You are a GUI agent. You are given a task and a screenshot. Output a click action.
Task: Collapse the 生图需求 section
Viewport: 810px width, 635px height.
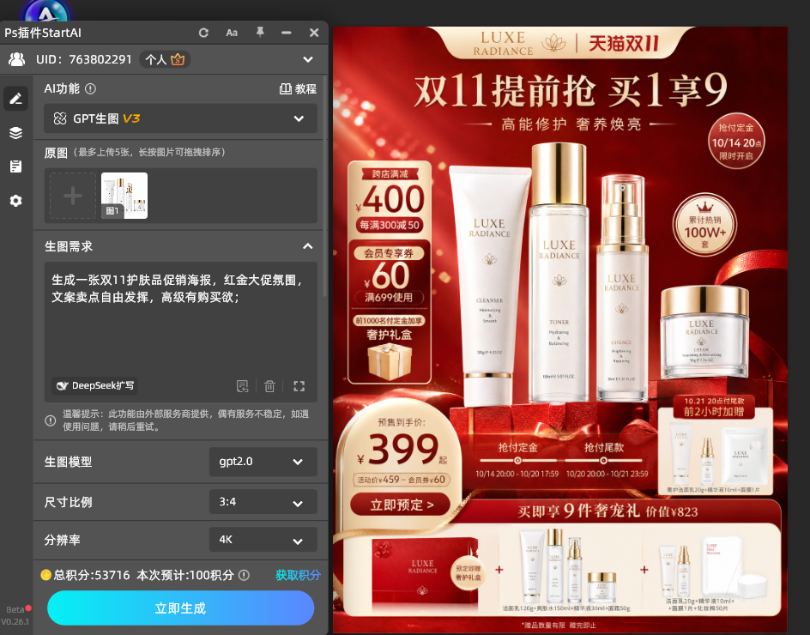pos(307,246)
